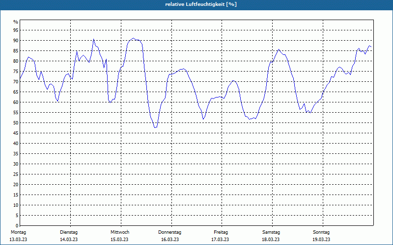
Task: Click the date label 18.03.23
Action: tap(271, 240)
